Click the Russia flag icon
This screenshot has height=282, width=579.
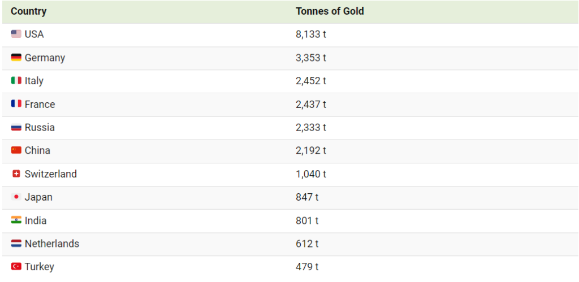tap(16, 128)
